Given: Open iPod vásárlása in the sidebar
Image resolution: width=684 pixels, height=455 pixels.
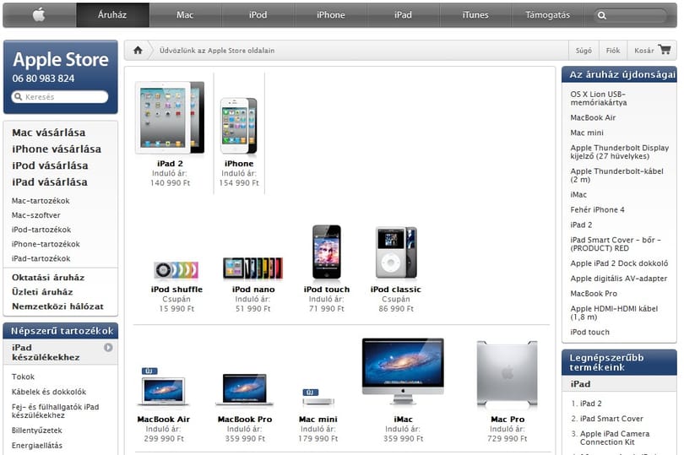Looking at the screenshot, I should tap(50, 165).
